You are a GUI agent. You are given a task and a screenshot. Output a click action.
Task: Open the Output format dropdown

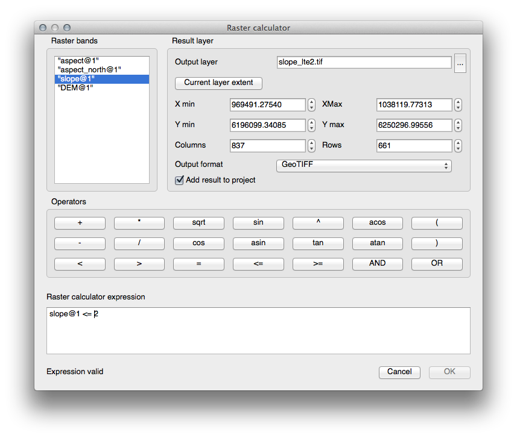364,166
